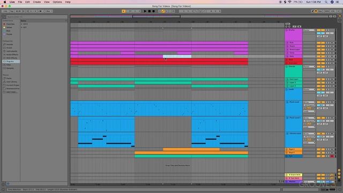Open the Edit menu
This screenshot has width=343, height=193.
(x=27, y=2)
